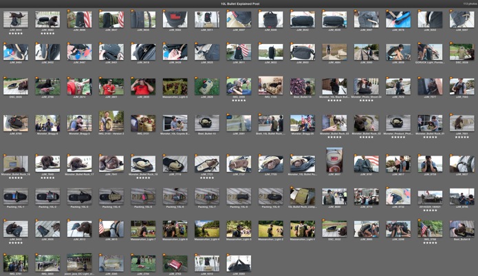Select the Massanutten_Light-5 group photo
The image size is (478, 276).
point(175,86)
